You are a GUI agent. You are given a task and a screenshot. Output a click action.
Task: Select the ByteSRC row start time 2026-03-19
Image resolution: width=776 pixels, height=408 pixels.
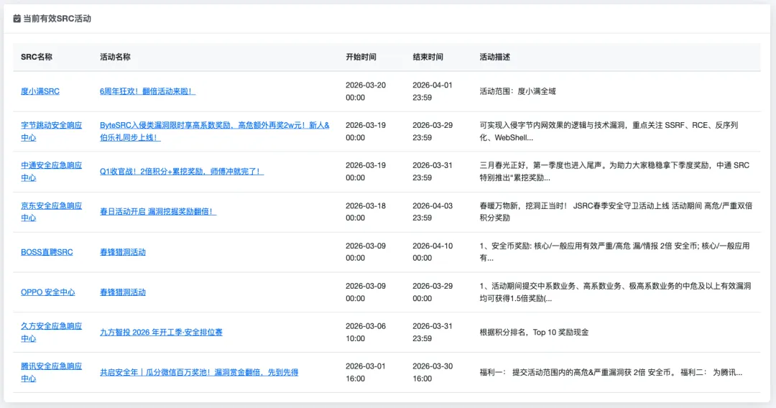coord(366,131)
